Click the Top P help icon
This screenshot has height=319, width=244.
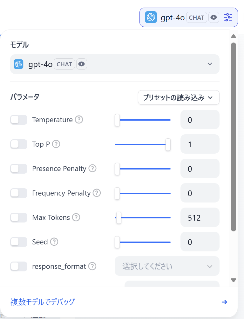point(56,144)
